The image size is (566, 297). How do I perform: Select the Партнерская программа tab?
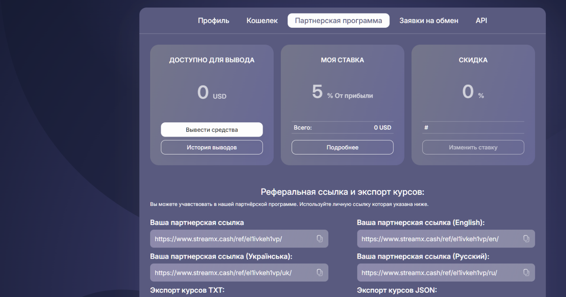[x=338, y=20]
